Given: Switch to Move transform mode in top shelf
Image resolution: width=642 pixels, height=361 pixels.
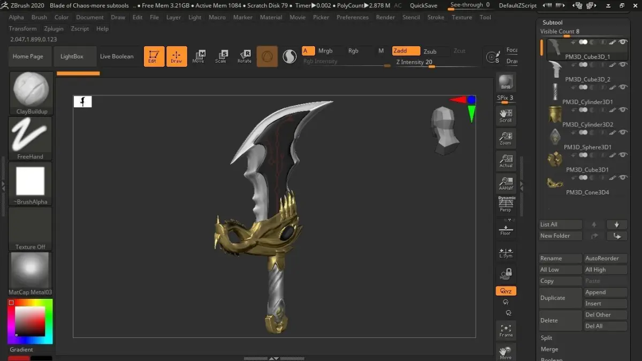Looking at the screenshot, I should (x=198, y=56).
